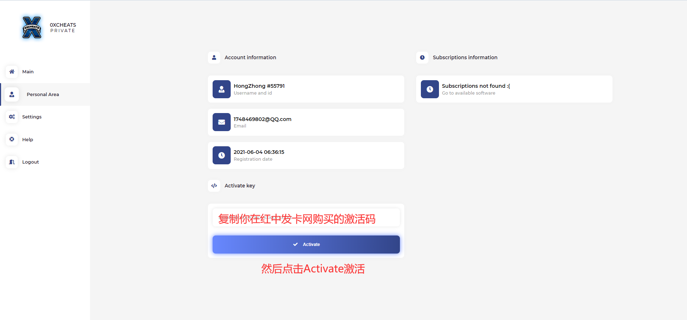Click the email envelope icon

pos(222,122)
